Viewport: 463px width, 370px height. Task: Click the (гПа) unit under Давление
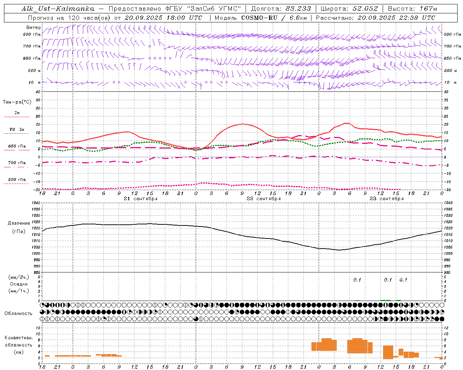(x=18, y=232)
